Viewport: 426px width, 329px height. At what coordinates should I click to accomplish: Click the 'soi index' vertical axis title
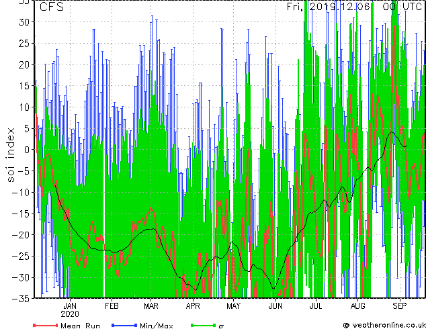(x=11, y=155)
